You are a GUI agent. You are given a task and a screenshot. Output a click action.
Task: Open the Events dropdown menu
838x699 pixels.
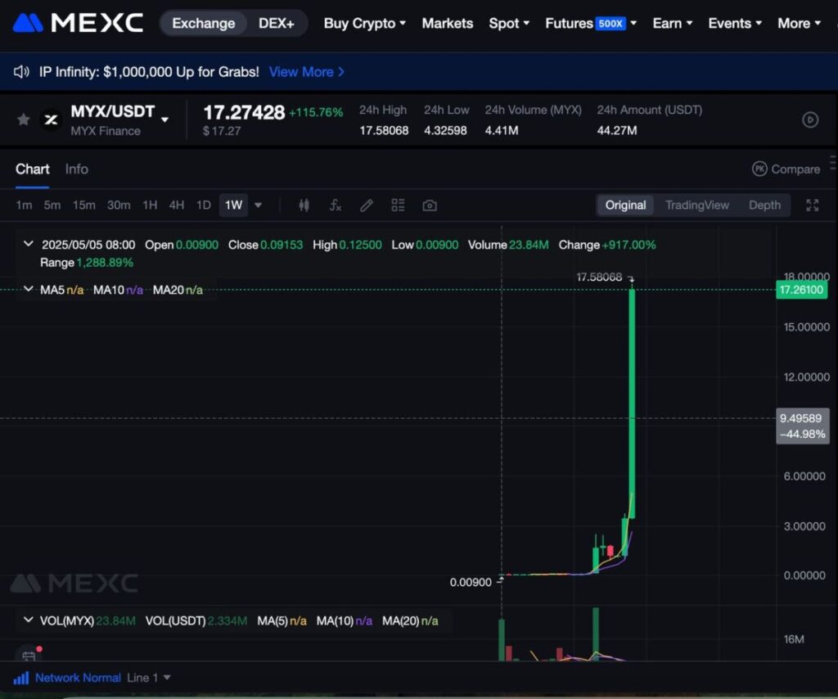coord(735,24)
